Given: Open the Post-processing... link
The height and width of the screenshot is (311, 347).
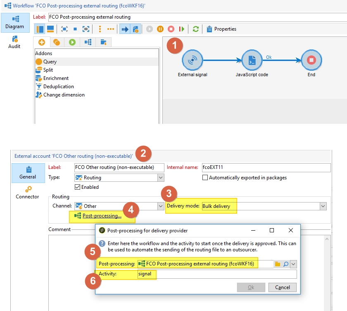Looking at the screenshot, I should point(102,216).
